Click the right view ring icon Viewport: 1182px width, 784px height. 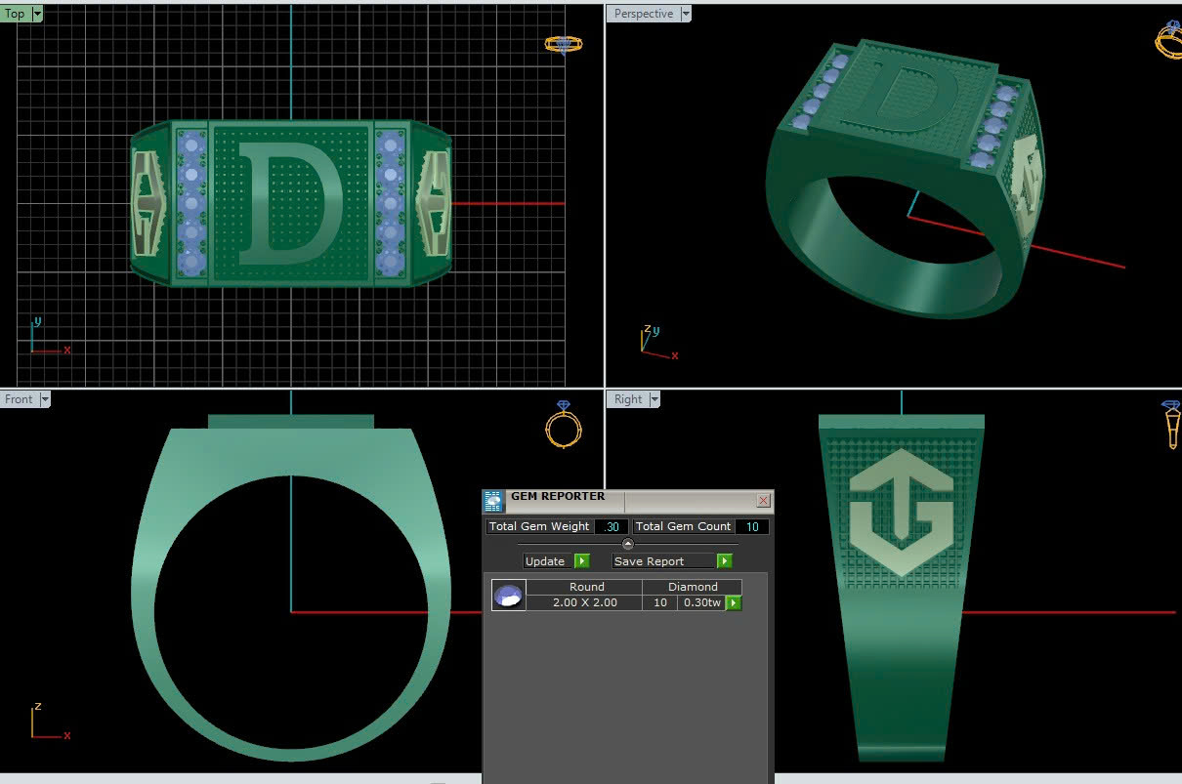coord(1171,424)
